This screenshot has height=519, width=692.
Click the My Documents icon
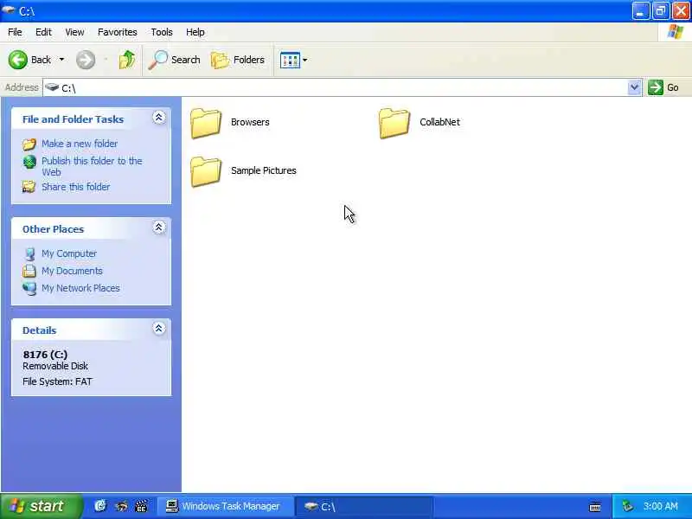29,271
